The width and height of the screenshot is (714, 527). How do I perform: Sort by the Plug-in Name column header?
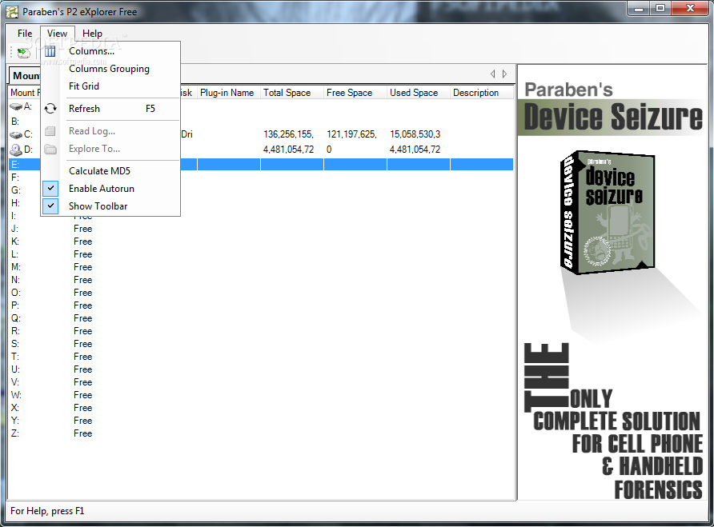click(228, 93)
